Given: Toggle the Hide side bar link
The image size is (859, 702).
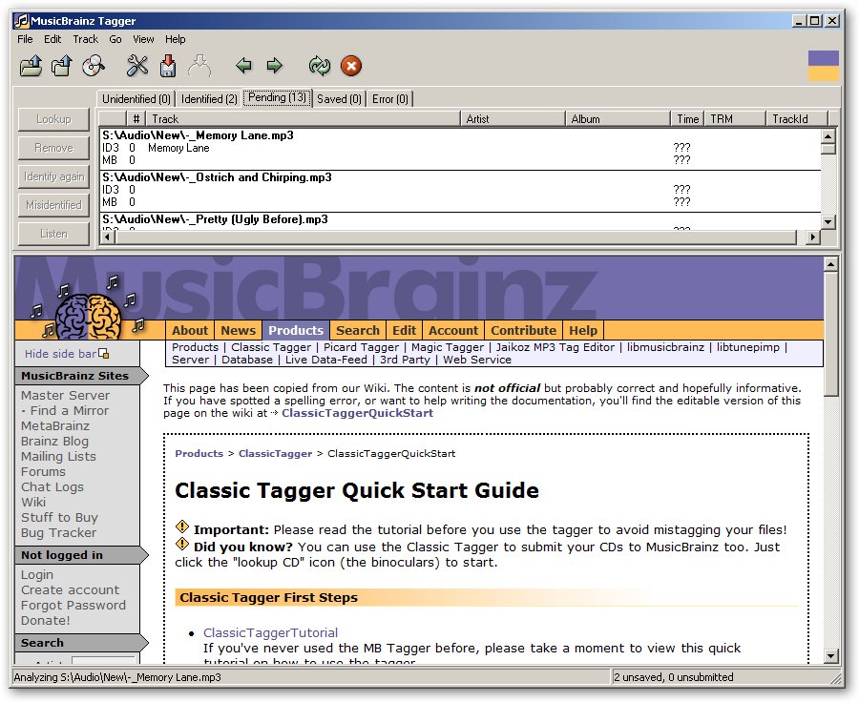Looking at the screenshot, I should tap(60, 354).
